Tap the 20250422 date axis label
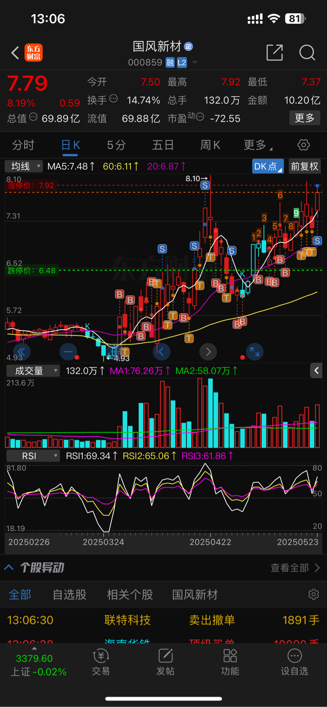This screenshot has height=707, width=327. (210, 542)
